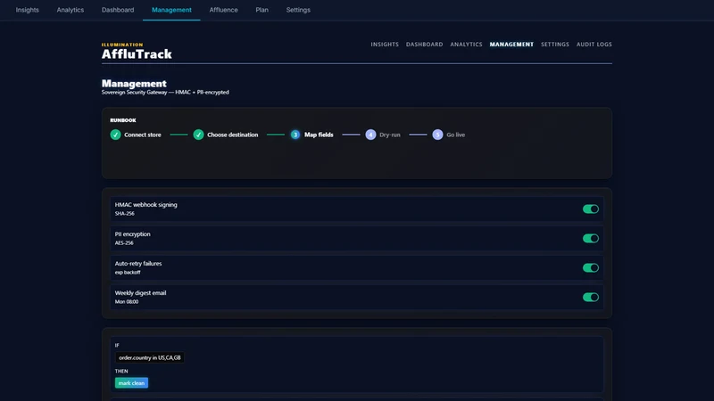Select the Management top tab
The height and width of the screenshot is (401, 714).
171,10
